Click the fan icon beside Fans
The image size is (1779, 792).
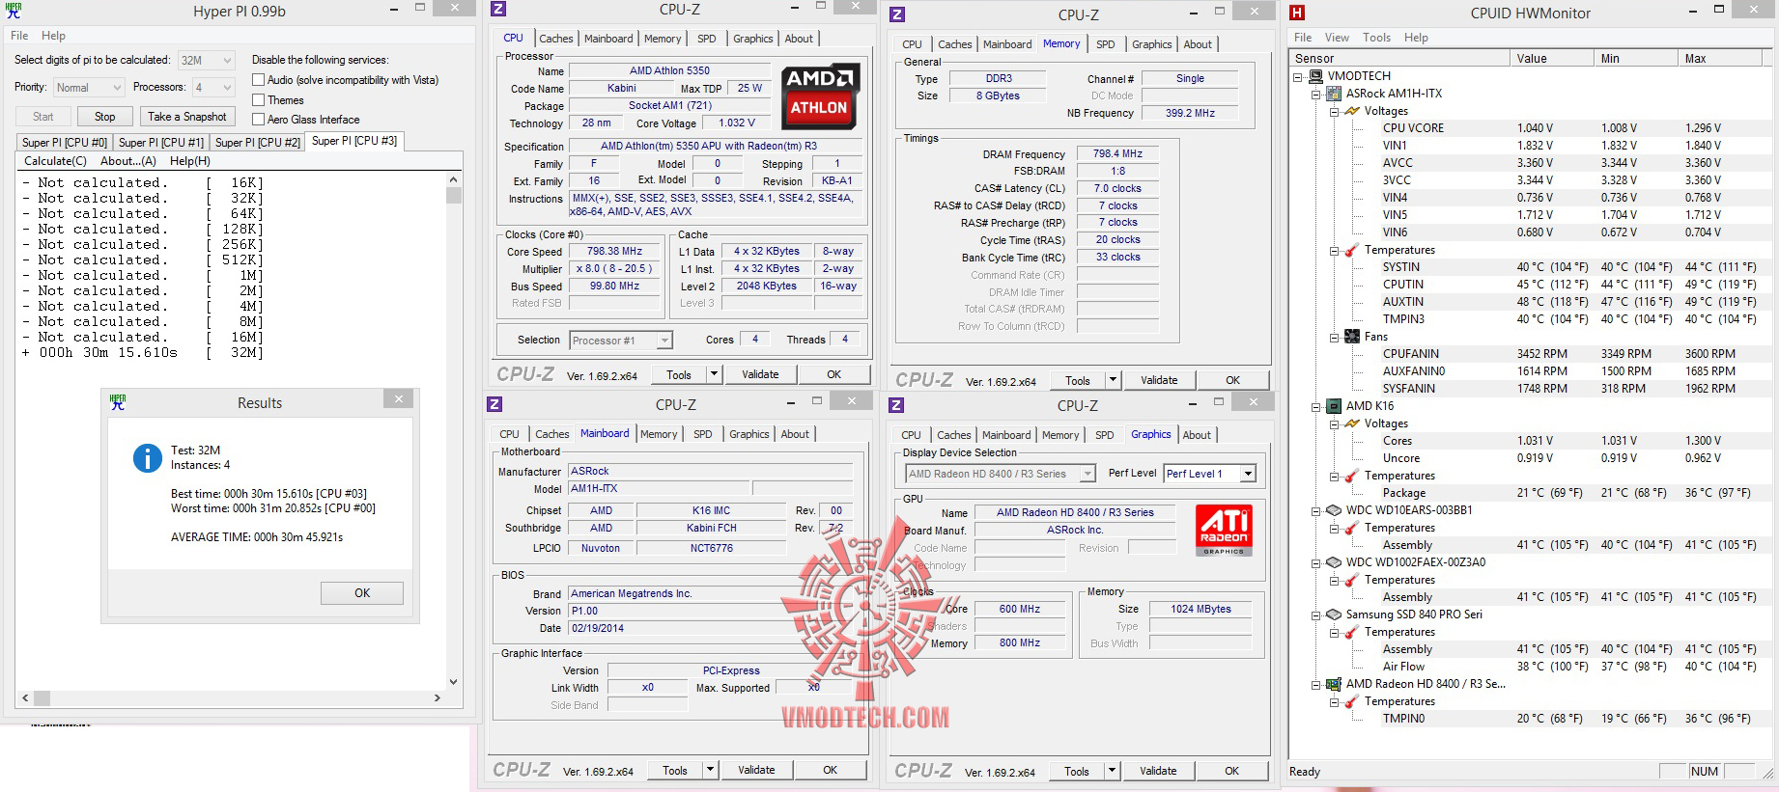point(1352,337)
